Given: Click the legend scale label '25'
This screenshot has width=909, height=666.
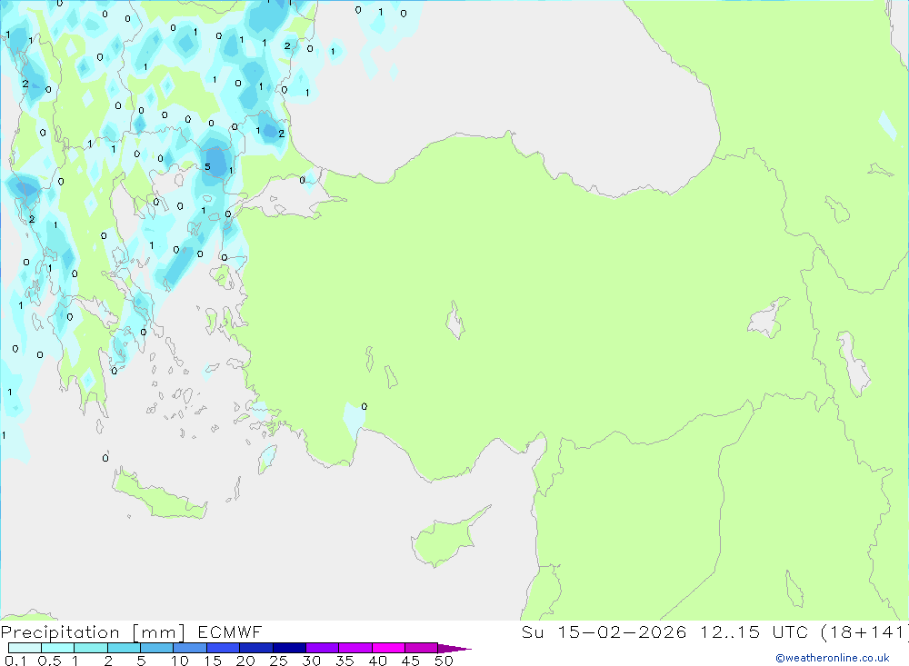Looking at the screenshot, I should pos(278,661).
